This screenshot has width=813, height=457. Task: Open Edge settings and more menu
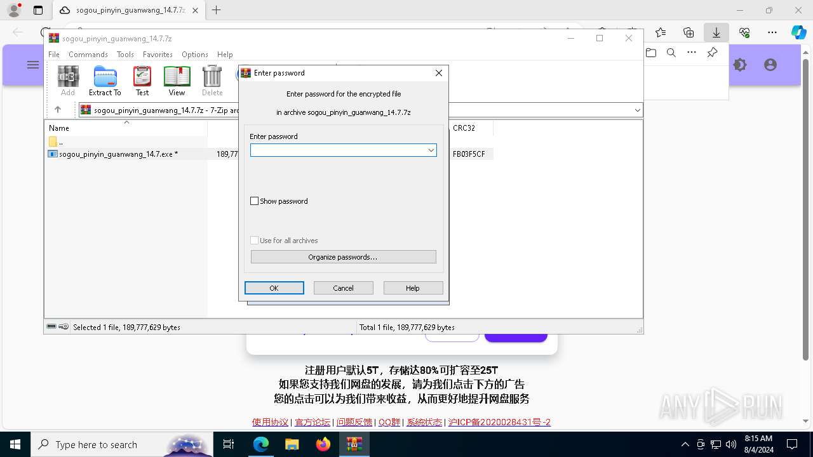tap(772, 32)
